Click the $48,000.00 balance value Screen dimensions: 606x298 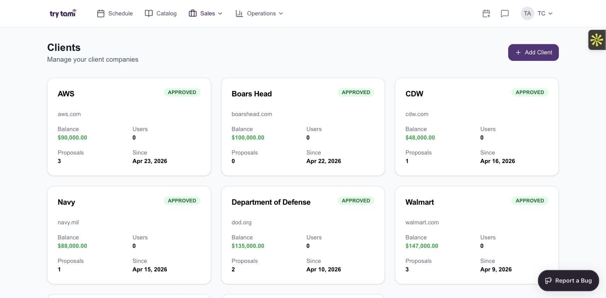420,138
